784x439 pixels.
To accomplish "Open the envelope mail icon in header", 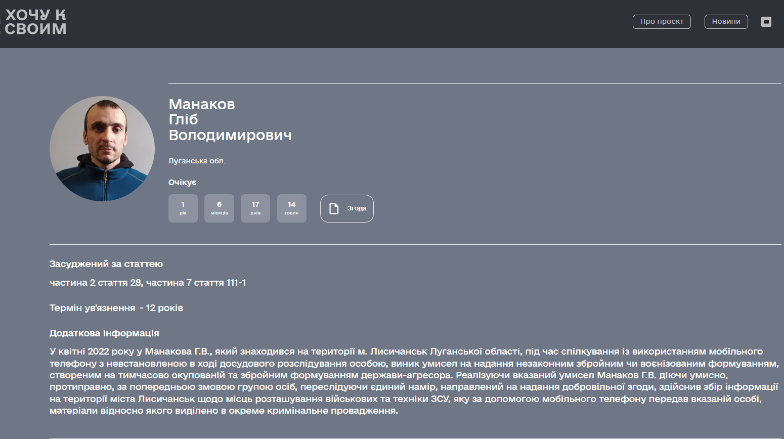I will pyautogui.click(x=766, y=22).
